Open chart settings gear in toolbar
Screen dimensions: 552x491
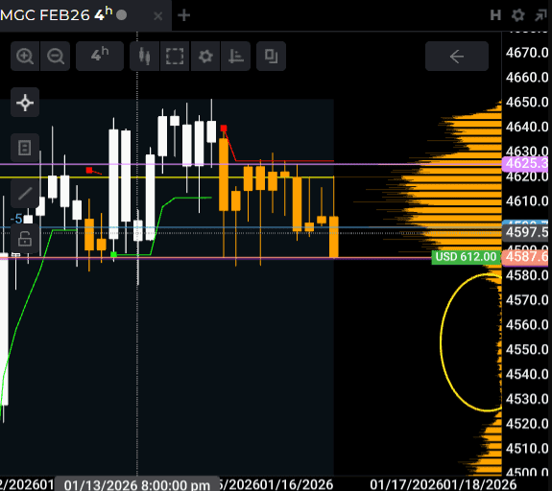(205, 57)
